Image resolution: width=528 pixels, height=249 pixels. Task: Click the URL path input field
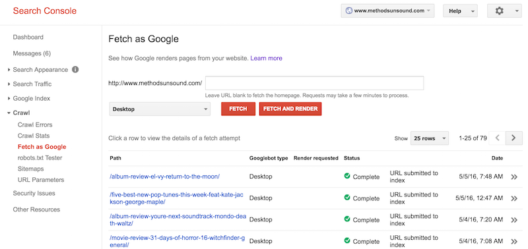point(315,83)
